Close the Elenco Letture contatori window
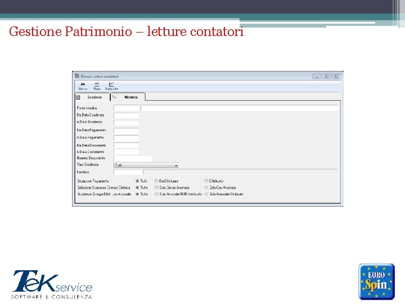The width and height of the screenshot is (405, 304). (x=336, y=76)
